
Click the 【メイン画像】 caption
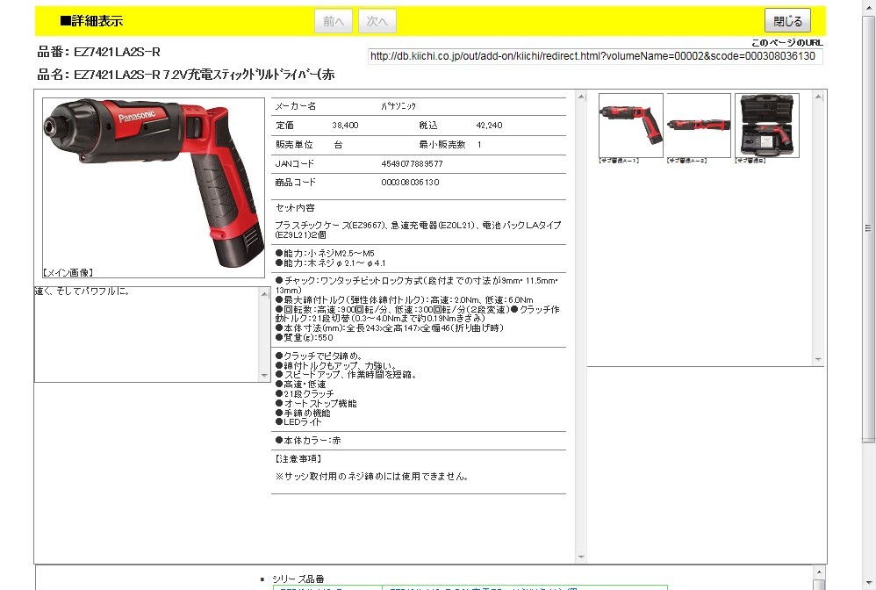click(x=68, y=273)
